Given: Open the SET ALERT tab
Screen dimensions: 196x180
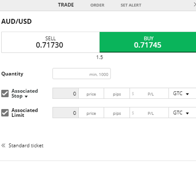Looking at the screenshot, I should 131,5.
